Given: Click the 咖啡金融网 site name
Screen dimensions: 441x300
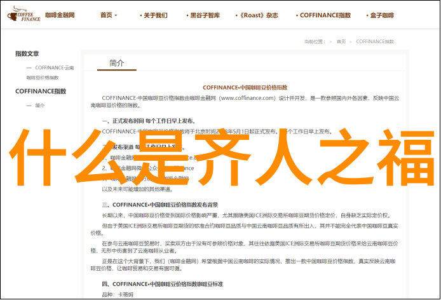Looking at the screenshot, I should click(60, 15).
